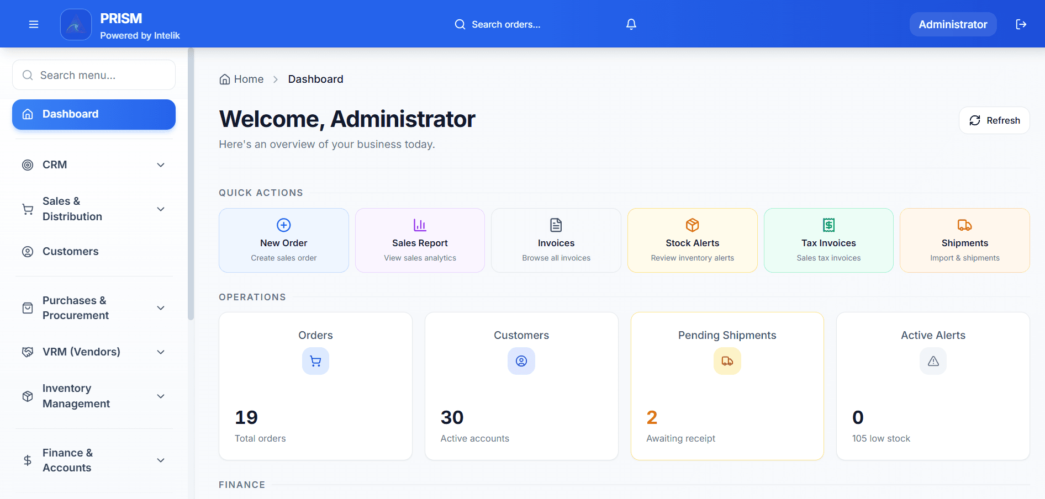Expand the CRM menu section
Viewport: 1045px width, 499px height.
click(x=94, y=165)
